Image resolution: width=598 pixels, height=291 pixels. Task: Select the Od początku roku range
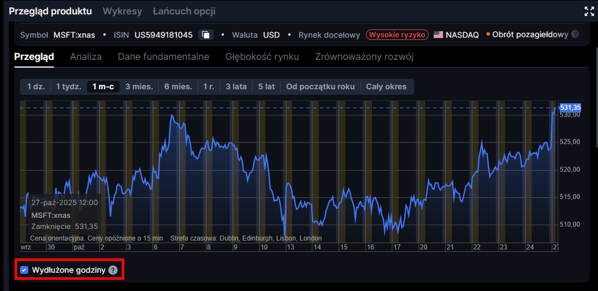click(320, 86)
